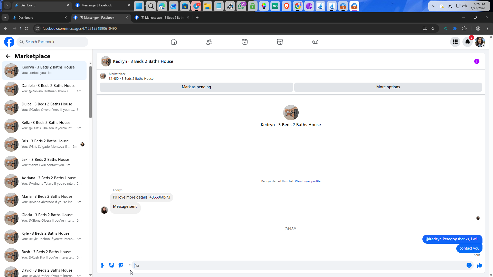Click Mark as pending button
Viewport: 493px width, 277px height.
tap(196, 87)
